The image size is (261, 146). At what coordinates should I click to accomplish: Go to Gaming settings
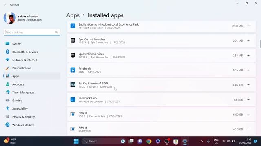point(32,101)
